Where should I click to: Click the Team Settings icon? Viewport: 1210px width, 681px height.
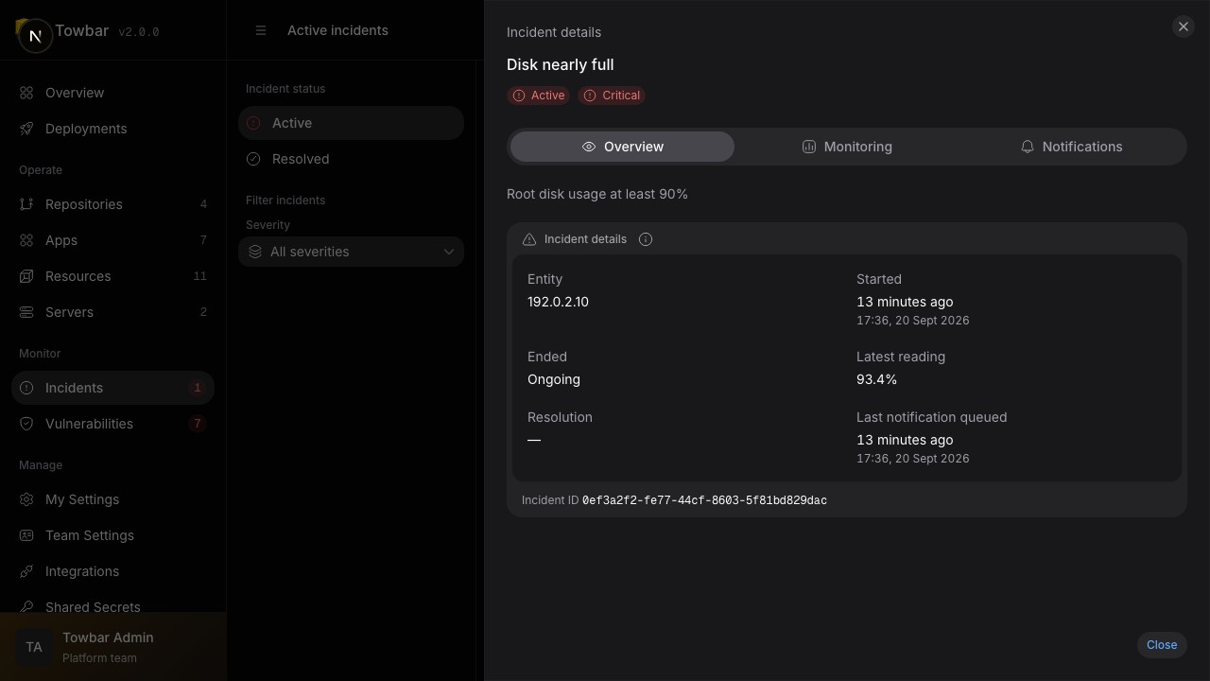pyautogui.click(x=26, y=535)
